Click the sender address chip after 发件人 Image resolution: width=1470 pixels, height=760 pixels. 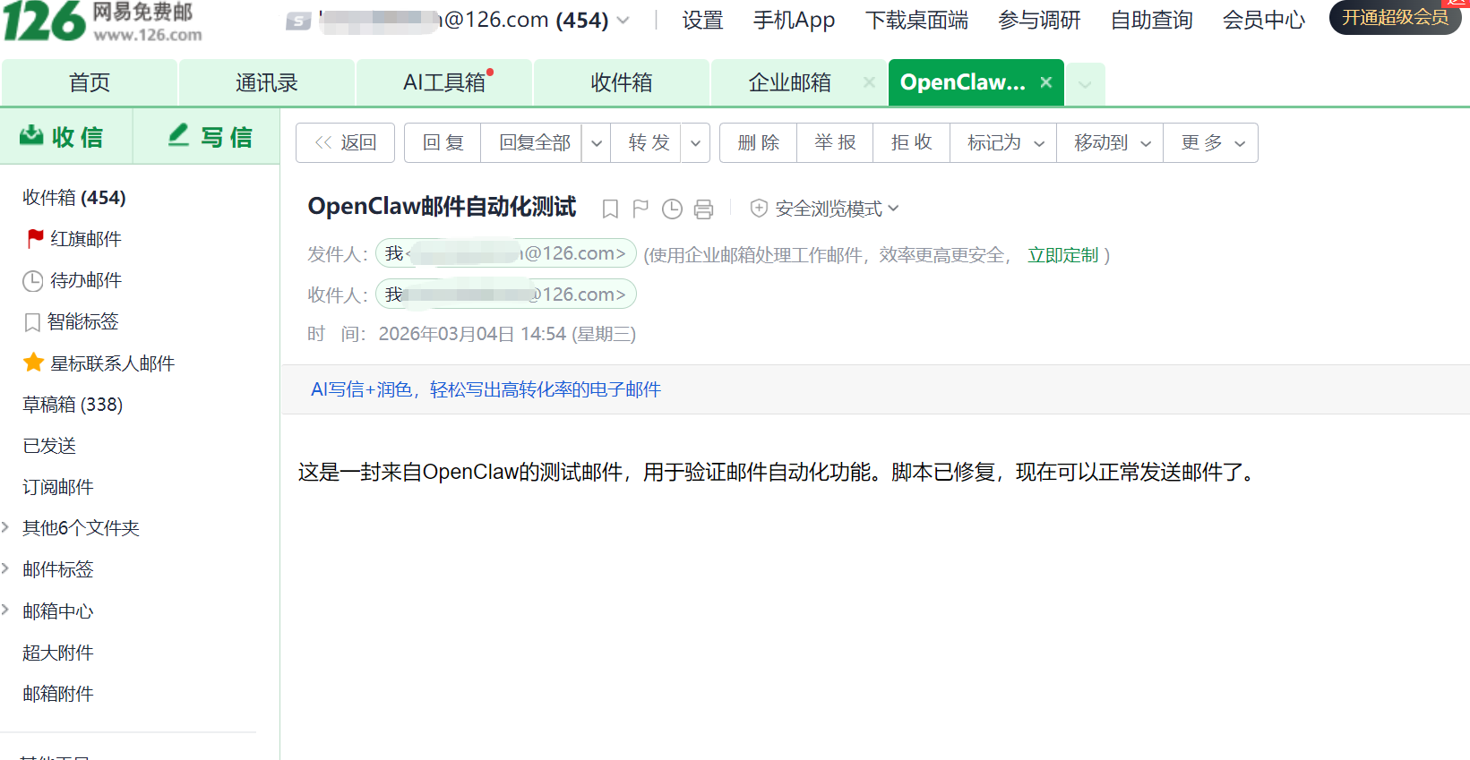pyautogui.click(x=506, y=253)
